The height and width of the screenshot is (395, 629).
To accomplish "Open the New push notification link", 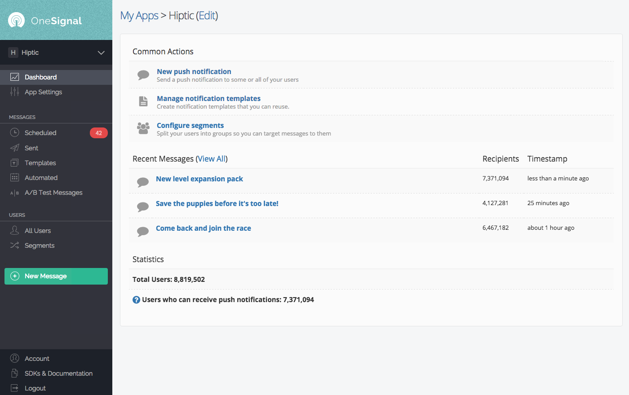I will (194, 71).
